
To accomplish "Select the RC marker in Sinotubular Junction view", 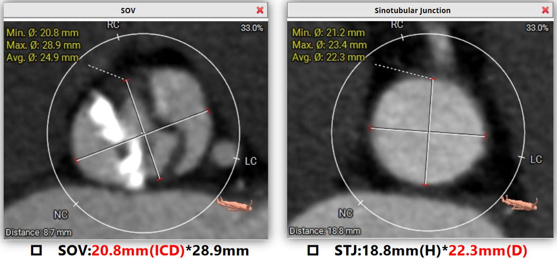I will pyautogui.click(x=397, y=25).
